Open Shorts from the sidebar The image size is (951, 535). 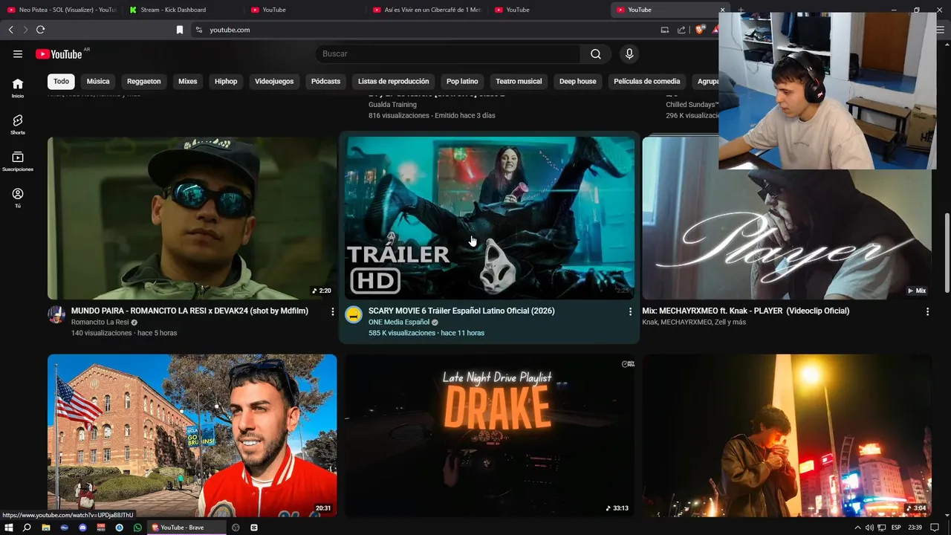(x=18, y=124)
